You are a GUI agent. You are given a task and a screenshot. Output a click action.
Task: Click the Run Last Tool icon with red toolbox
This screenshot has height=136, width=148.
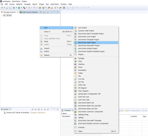24,8
